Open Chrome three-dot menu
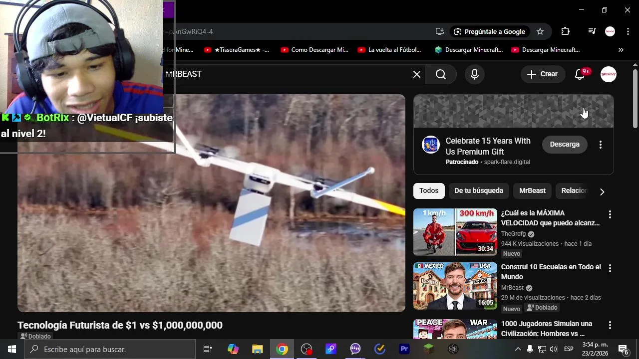The width and height of the screenshot is (639, 359). (x=628, y=31)
